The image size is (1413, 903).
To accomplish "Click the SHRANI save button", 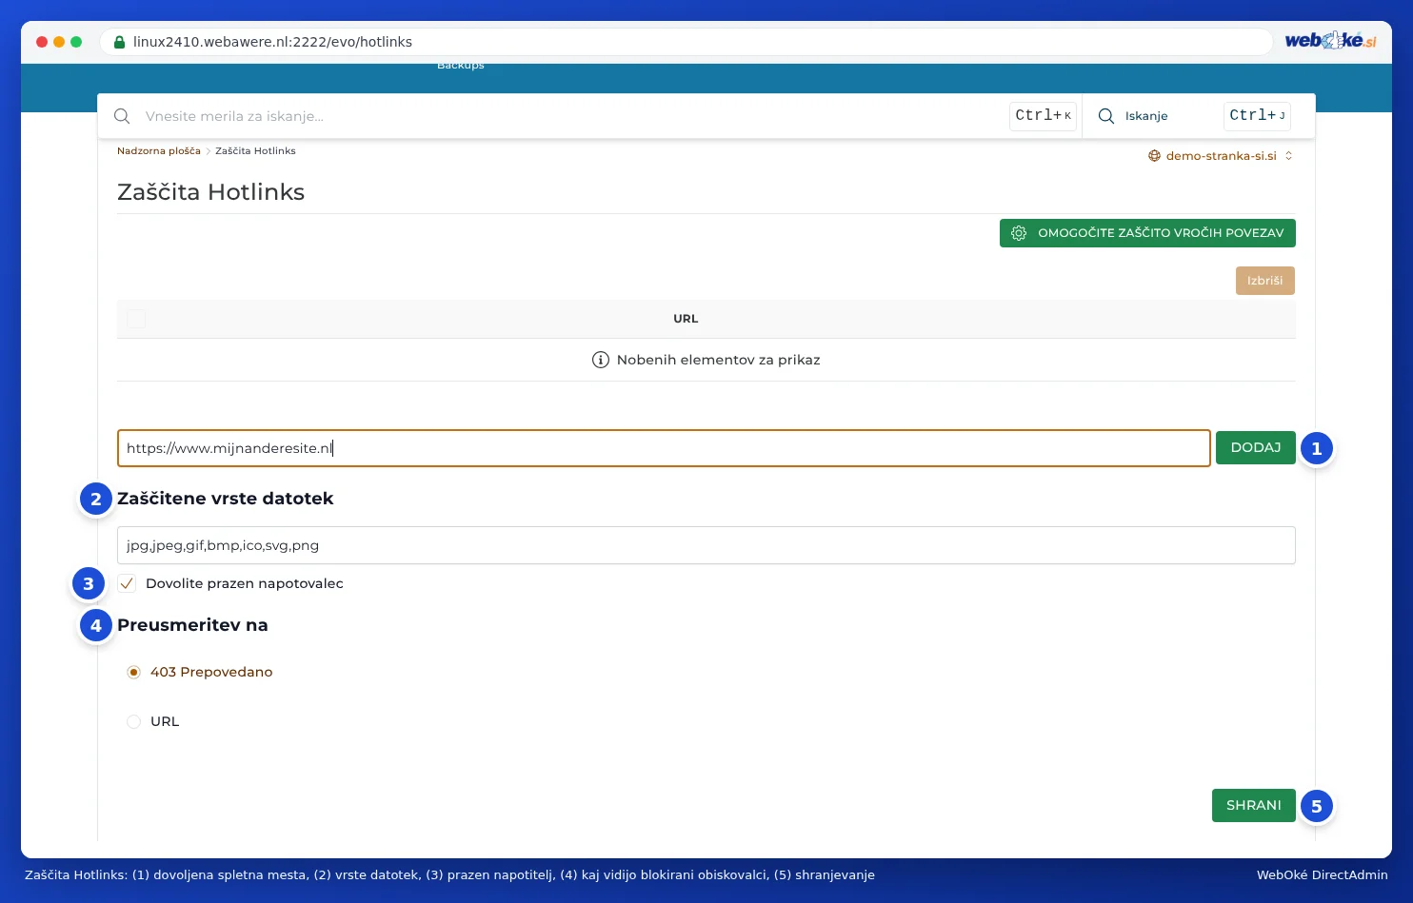I will [x=1253, y=805].
